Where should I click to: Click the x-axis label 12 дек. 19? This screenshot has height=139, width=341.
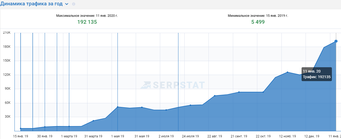(312, 136)
